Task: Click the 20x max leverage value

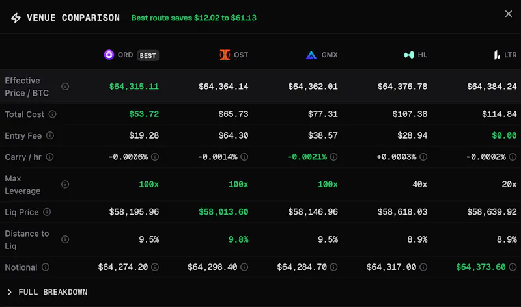Action: [509, 184]
